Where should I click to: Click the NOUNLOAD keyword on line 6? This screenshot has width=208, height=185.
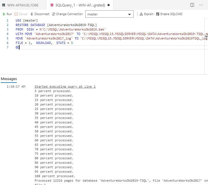coord(43,43)
